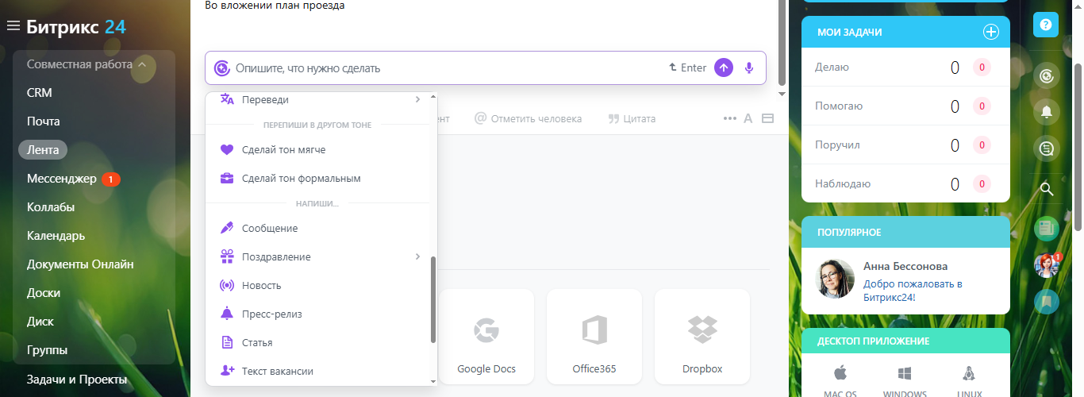
Task: Insert a quote with the Цитата button
Action: click(x=632, y=118)
